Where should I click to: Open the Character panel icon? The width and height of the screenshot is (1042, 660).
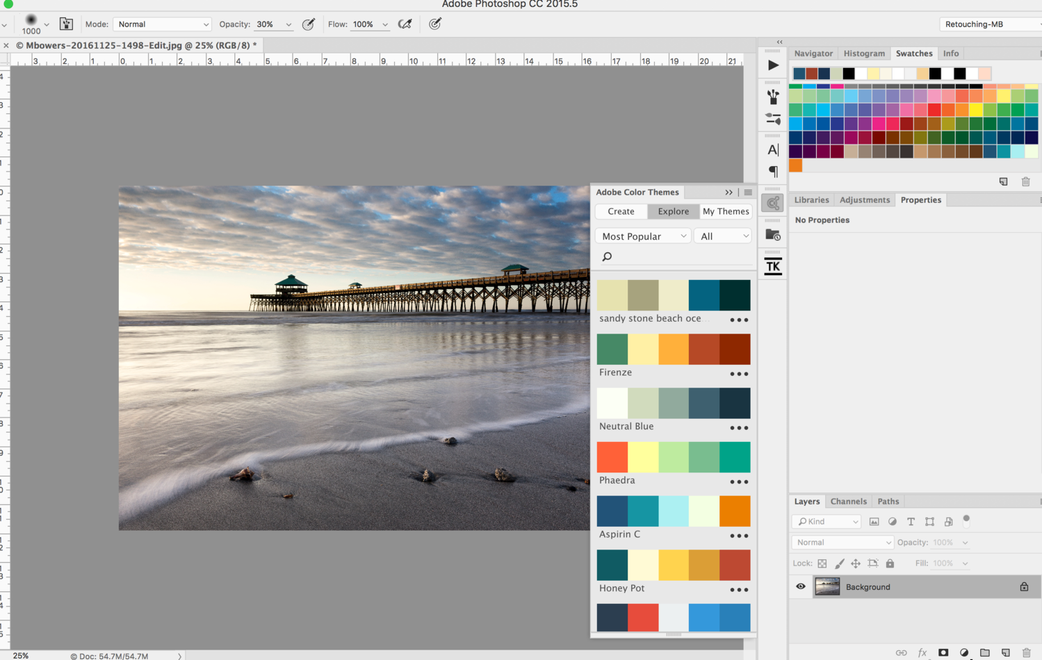tap(773, 149)
